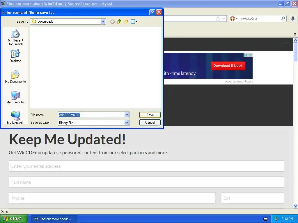Open the View menu icon in dialog
Image resolution: width=298 pixels, height=223 pixels.
[x=134, y=21]
